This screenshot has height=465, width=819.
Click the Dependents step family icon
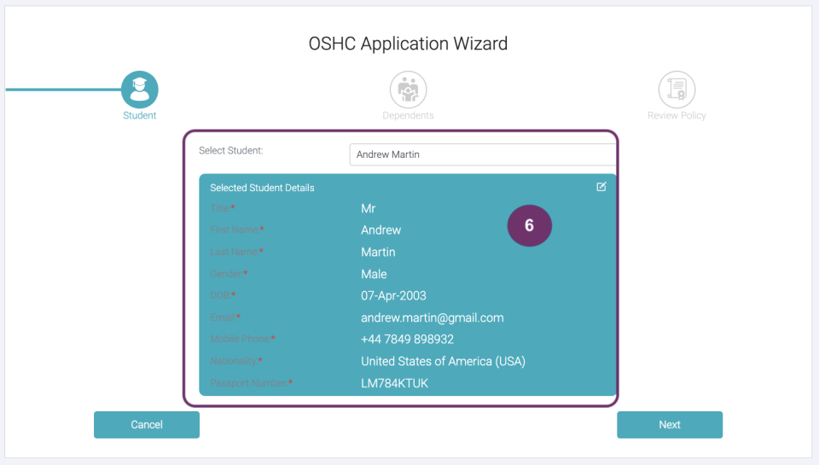pos(408,89)
